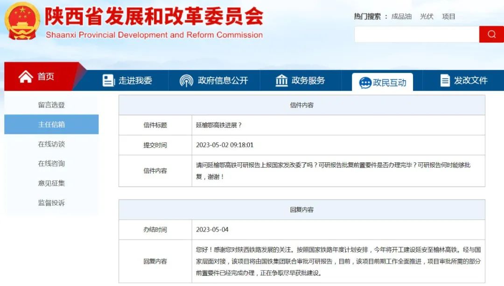The width and height of the screenshot is (504, 286).
Task: Click the national emblem logo
Action: click(22, 21)
